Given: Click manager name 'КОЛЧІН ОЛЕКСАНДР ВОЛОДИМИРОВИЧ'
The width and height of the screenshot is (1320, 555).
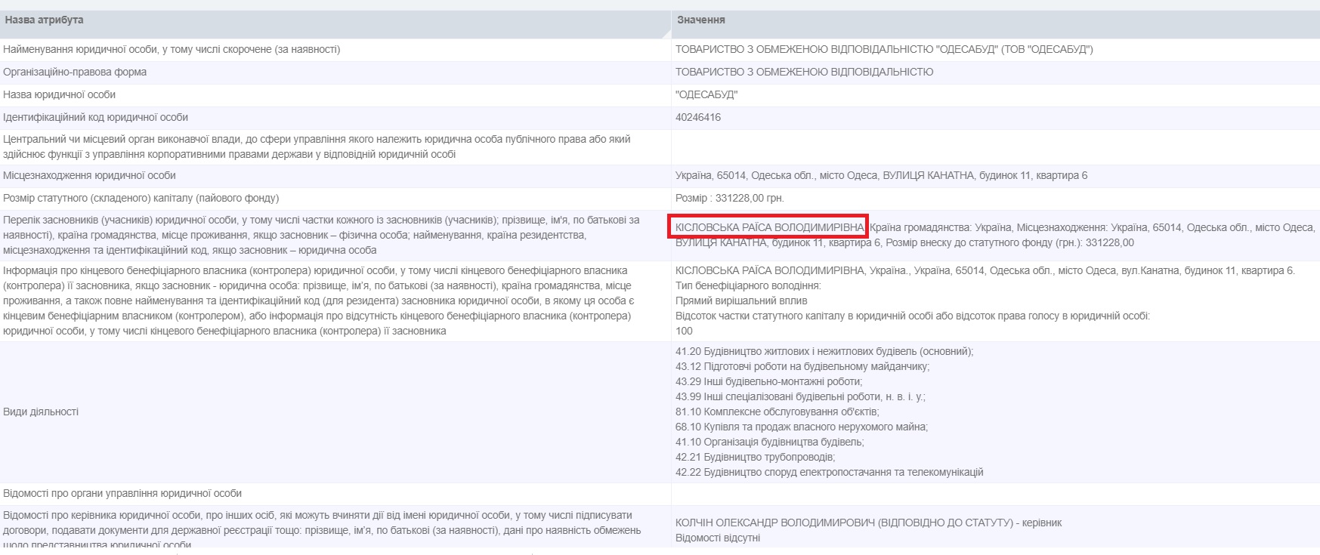Looking at the screenshot, I should point(775,523).
